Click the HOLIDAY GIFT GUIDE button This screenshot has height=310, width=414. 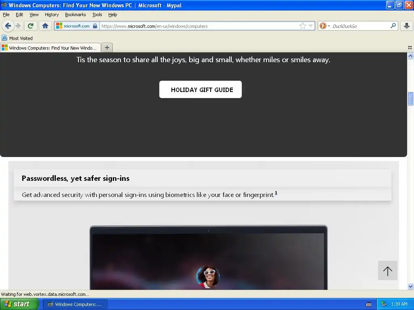click(x=201, y=89)
